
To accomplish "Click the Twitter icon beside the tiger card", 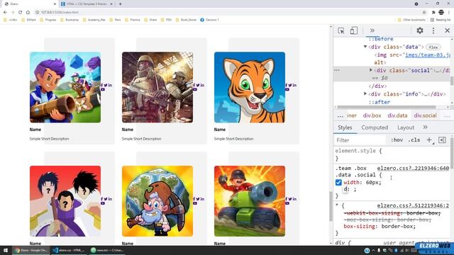I will [290, 85].
